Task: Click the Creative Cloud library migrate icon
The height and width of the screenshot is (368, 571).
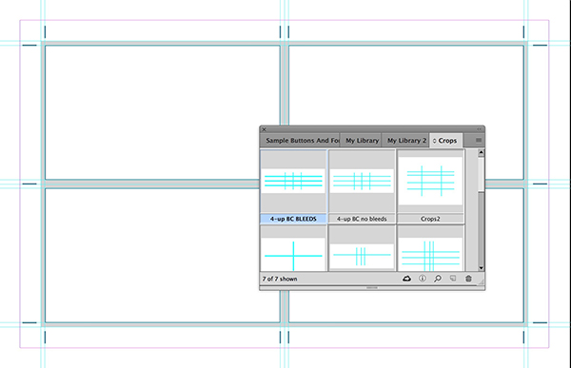Action: pos(406,279)
